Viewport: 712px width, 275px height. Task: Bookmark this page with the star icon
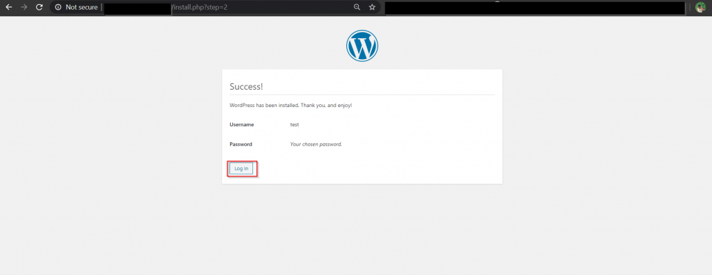372,7
